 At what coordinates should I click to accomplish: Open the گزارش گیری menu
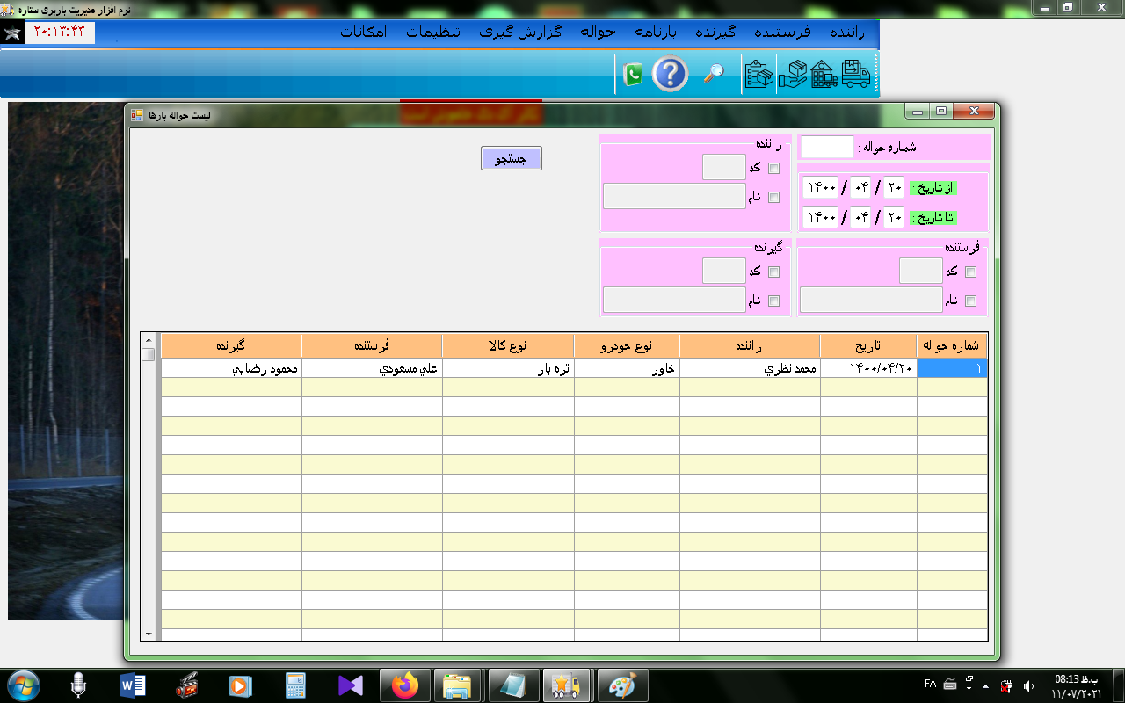click(519, 33)
